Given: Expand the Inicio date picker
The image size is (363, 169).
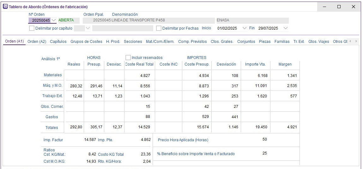Looking at the screenshot, I should (x=244, y=28).
